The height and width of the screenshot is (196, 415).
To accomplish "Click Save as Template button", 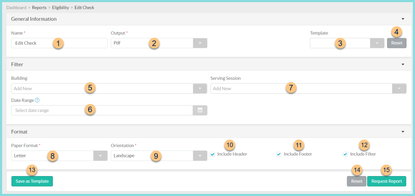I will tap(32, 182).
